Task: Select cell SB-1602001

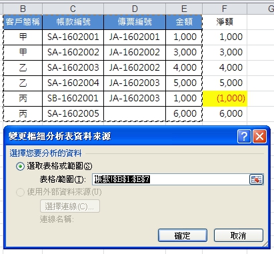Action: tap(73, 99)
